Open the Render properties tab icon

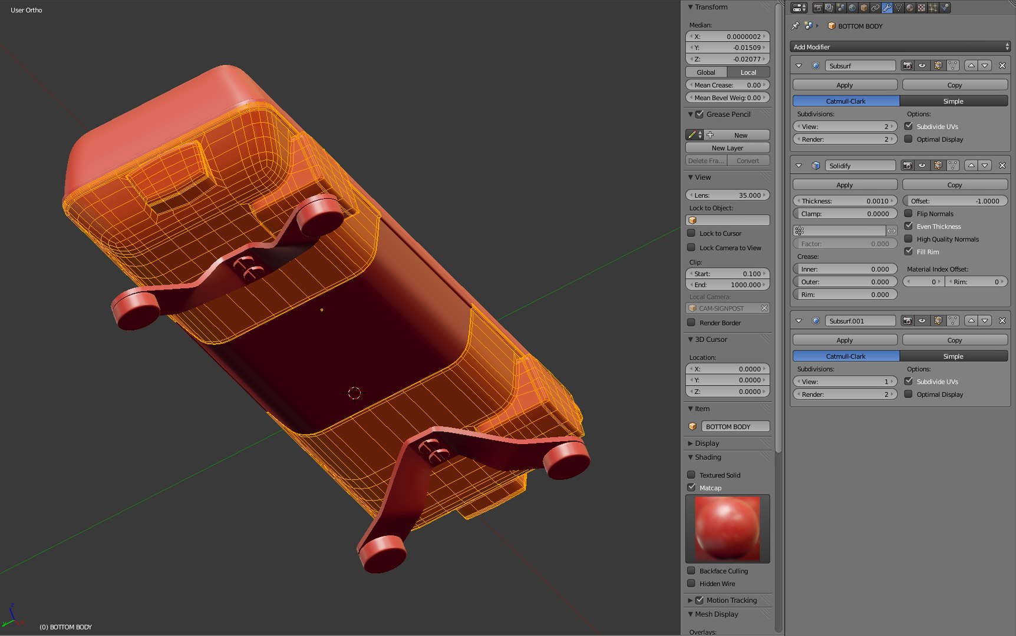coord(818,8)
